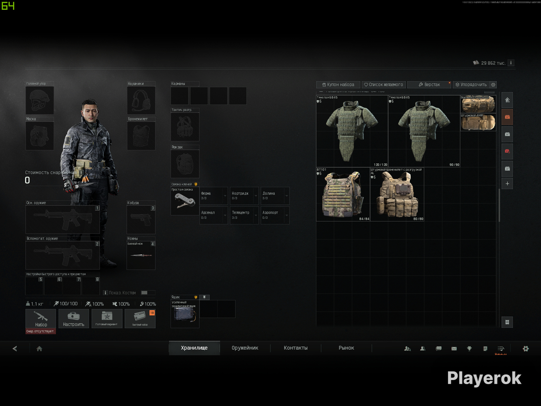541x406 pixels.
Task: Select the Штурмовой AMP item
Action: coord(478,122)
